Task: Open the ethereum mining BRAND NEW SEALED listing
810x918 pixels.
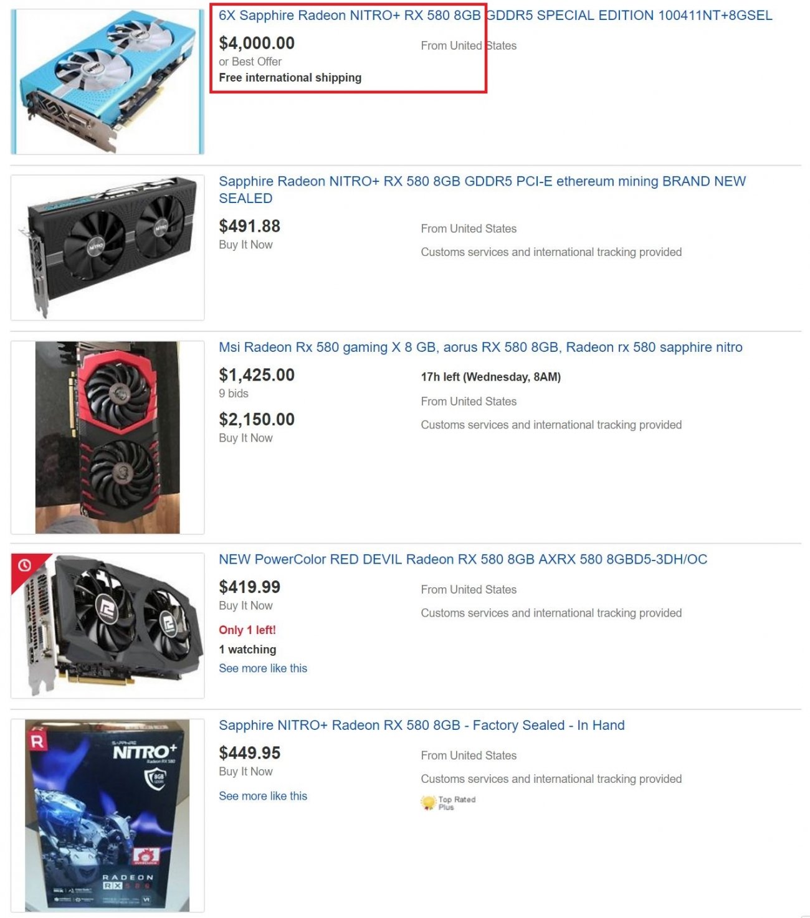Action: click(482, 190)
